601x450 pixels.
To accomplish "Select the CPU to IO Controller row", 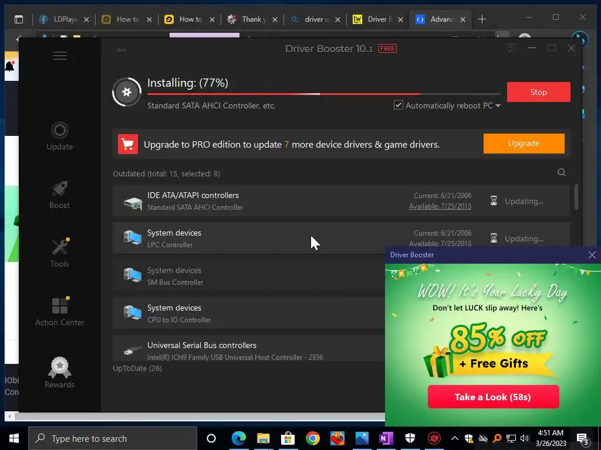I will coord(248,313).
